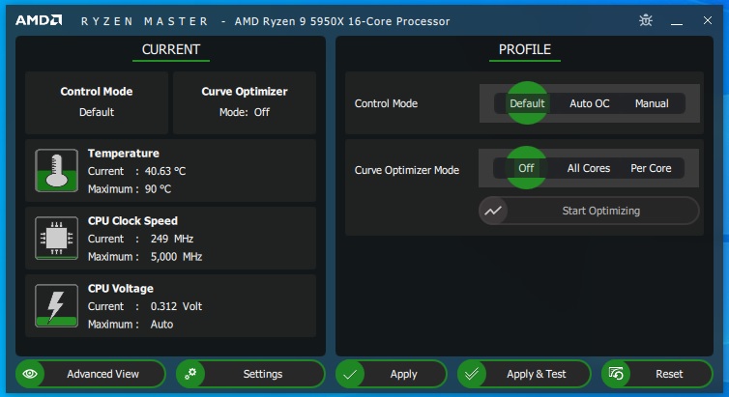Set Curve Optimizer Mode to All Cores

[588, 168]
